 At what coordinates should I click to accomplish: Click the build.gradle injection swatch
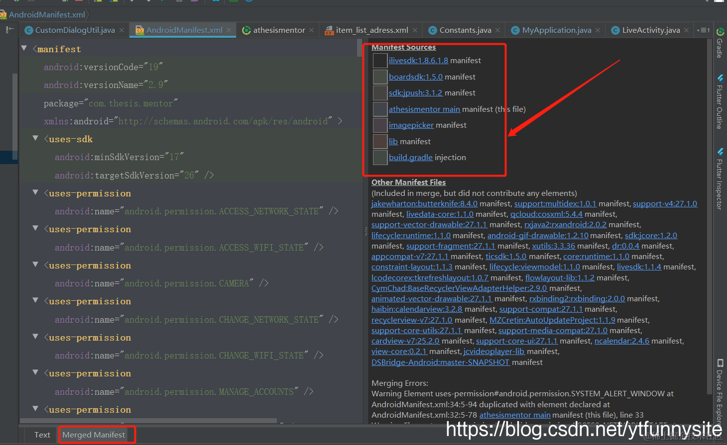[x=380, y=157]
